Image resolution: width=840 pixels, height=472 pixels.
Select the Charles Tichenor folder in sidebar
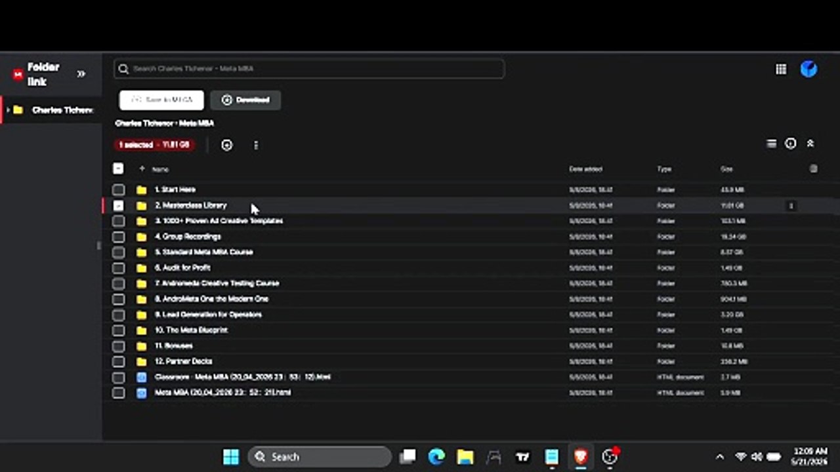click(62, 110)
